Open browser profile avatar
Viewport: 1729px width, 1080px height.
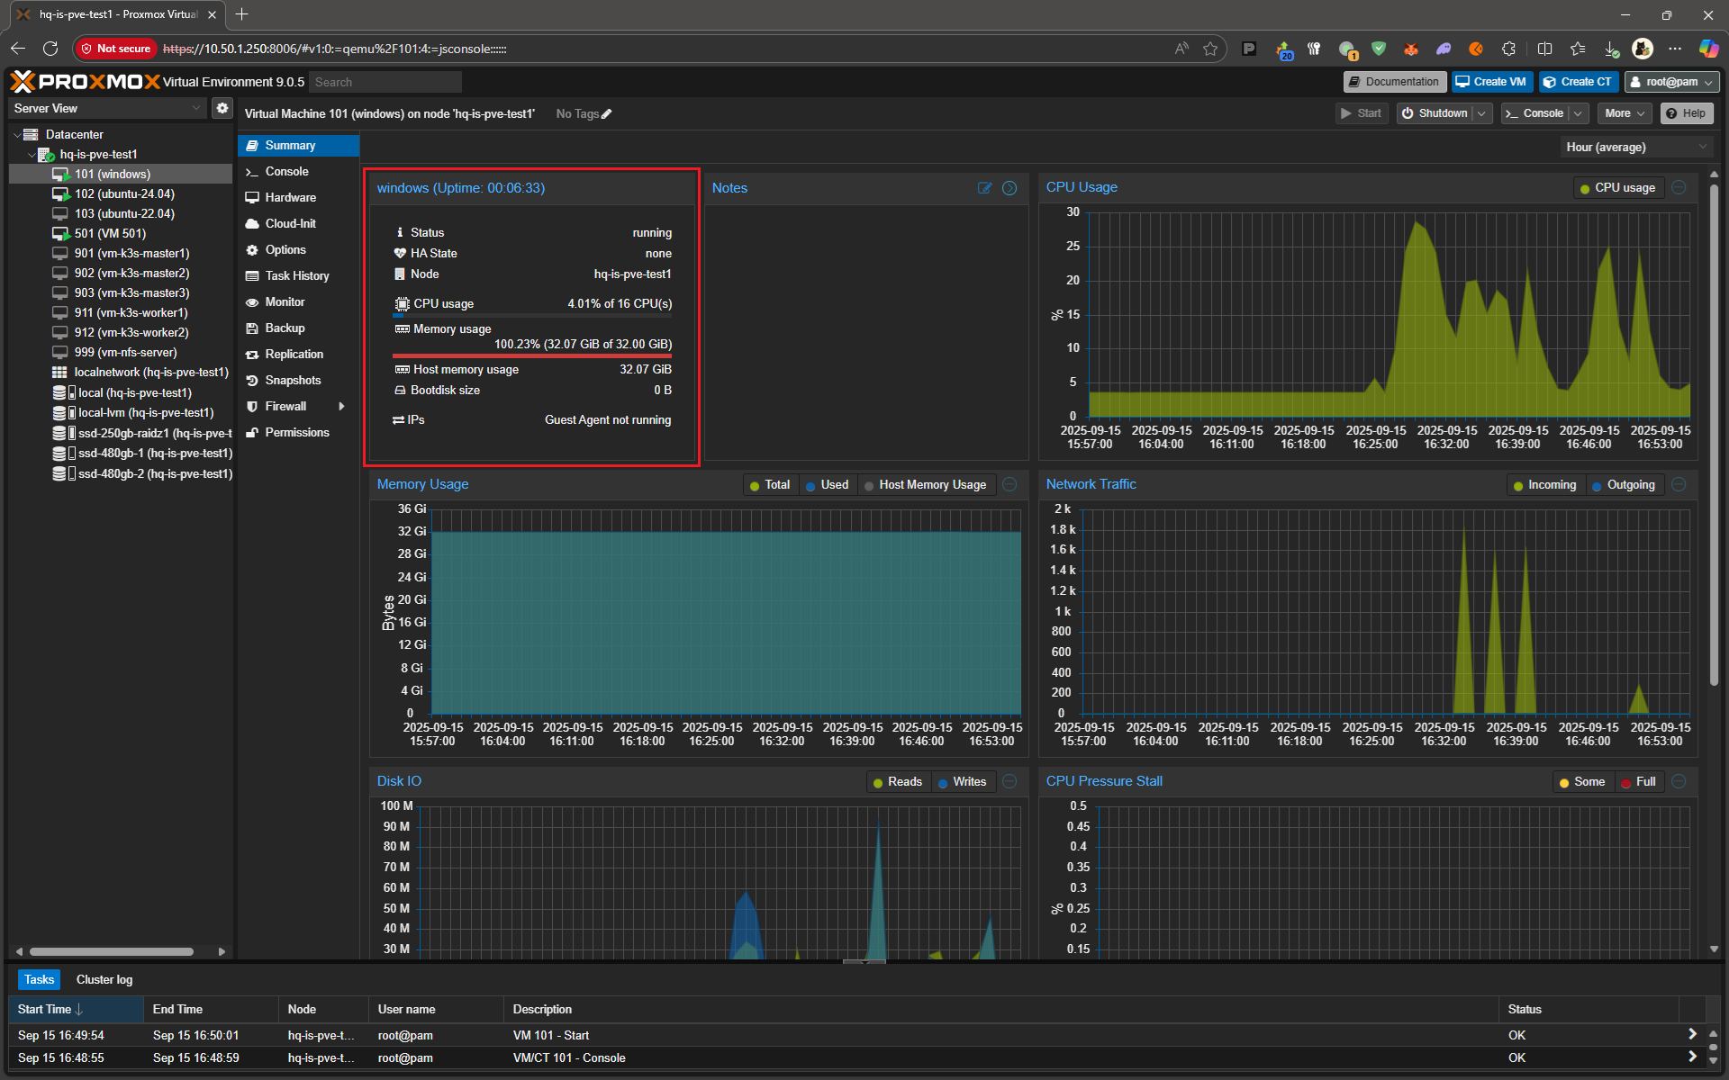[1643, 49]
